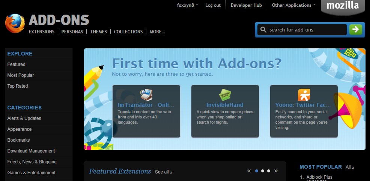Open the EXTENSIONS navigation item
This screenshot has width=370, height=181.
[42, 31]
